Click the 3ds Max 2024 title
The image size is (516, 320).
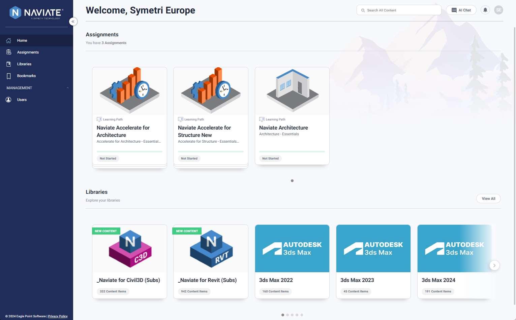[438, 280]
